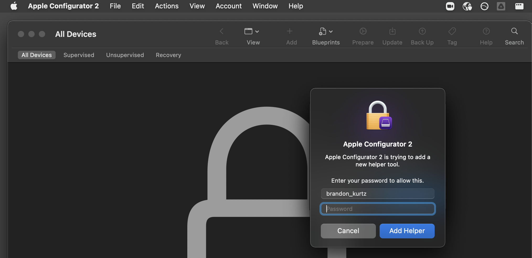Open the Blueprints toolbar dropdown
Viewport: 532px width, 258px height.
[x=326, y=31]
